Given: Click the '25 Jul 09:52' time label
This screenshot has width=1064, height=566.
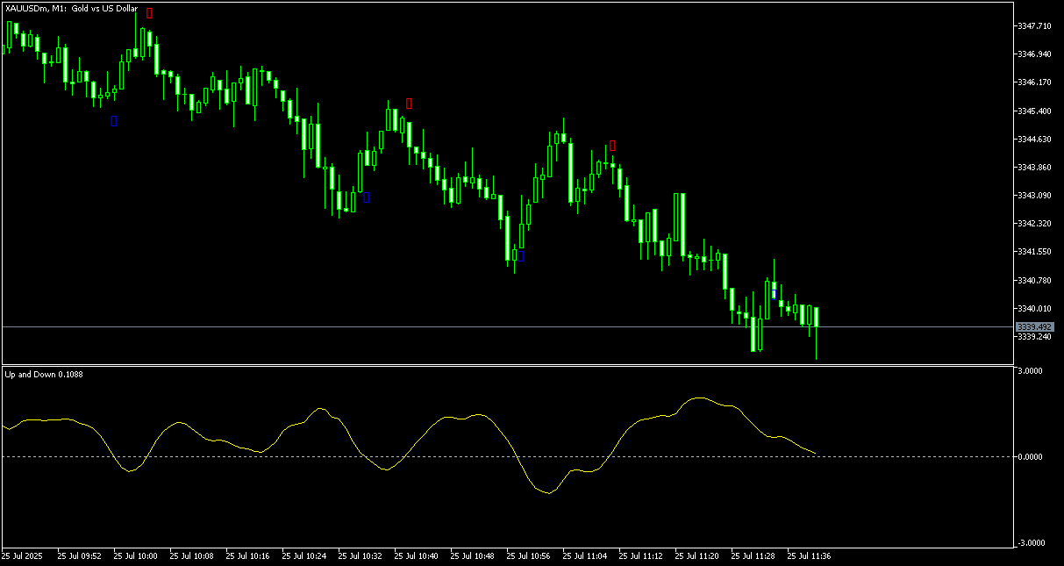Looking at the screenshot, I should [x=80, y=556].
